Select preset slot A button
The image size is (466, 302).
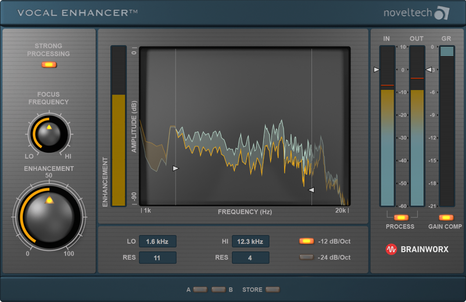(200, 290)
